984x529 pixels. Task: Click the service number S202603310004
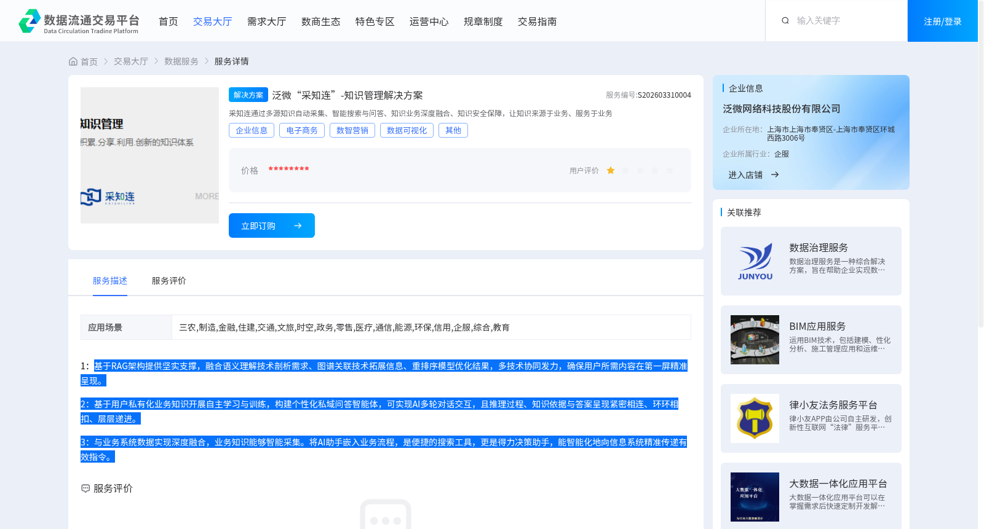[x=664, y=95]
